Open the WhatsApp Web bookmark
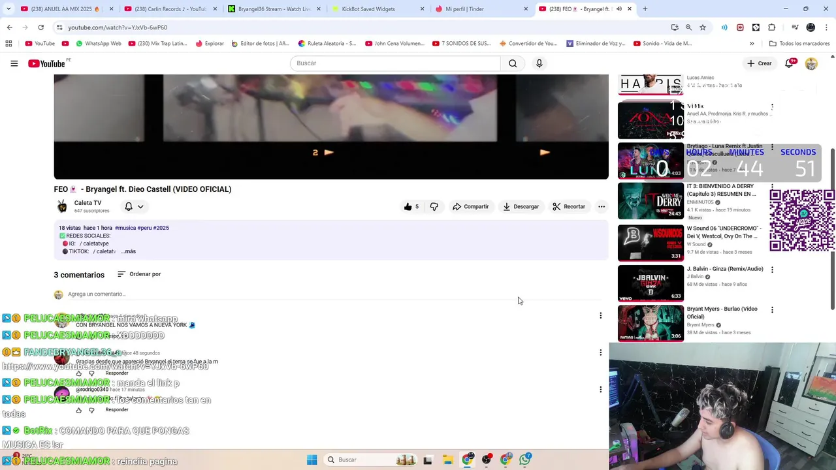Viewport: 836px width, 470px height. (98, 44)
